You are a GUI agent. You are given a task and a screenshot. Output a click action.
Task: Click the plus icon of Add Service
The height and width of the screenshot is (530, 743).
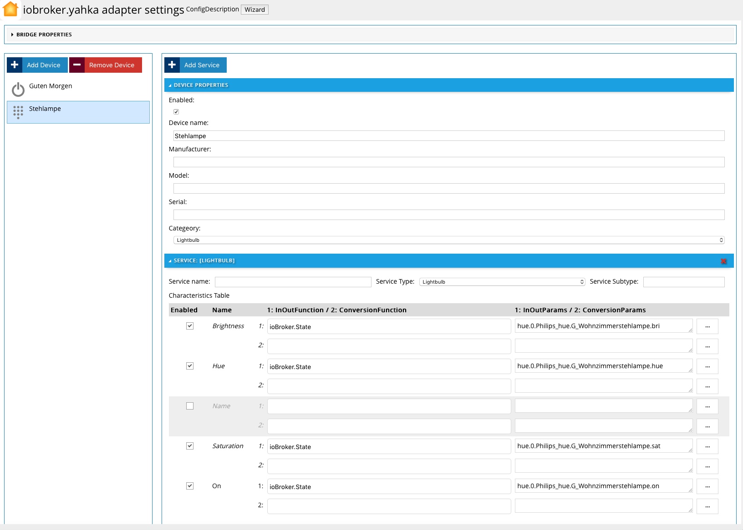(172, 65)
